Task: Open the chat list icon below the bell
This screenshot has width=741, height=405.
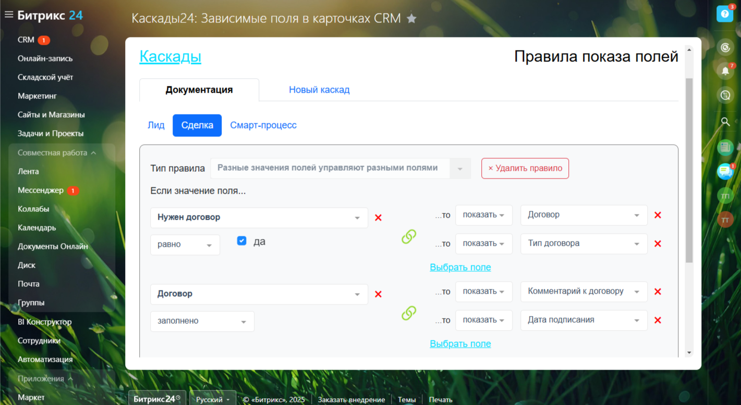Action: tap(725, 95)
